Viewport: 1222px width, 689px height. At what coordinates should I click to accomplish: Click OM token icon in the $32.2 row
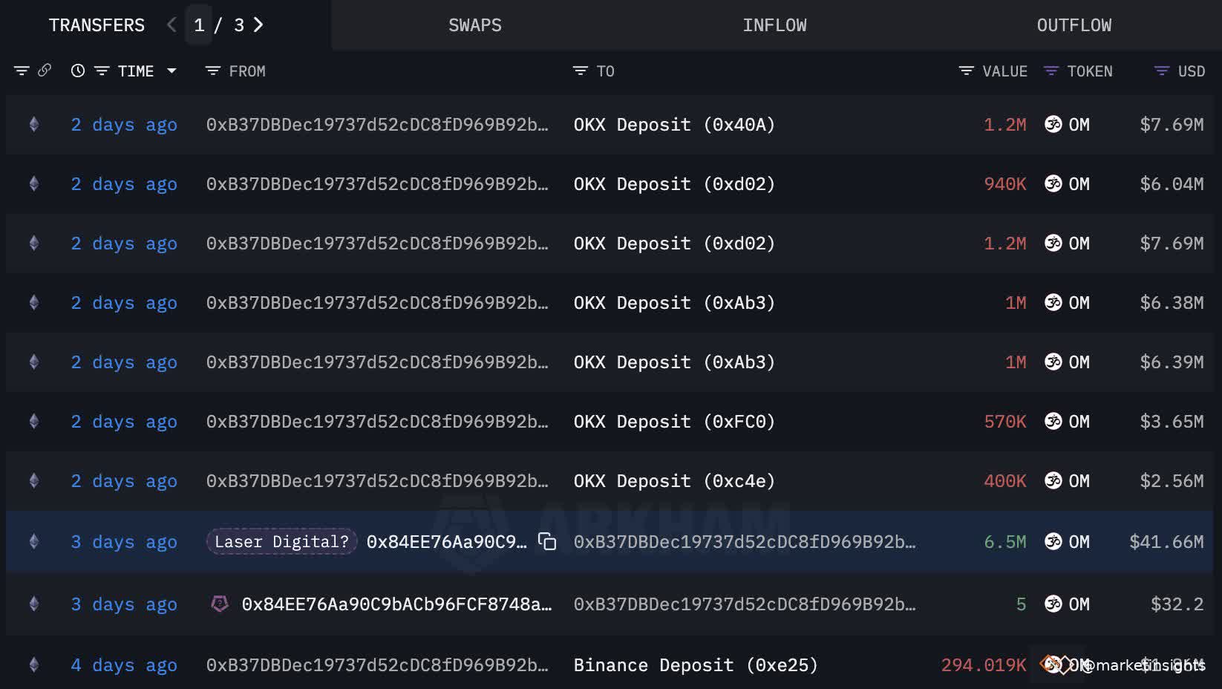click(1053, 604)
